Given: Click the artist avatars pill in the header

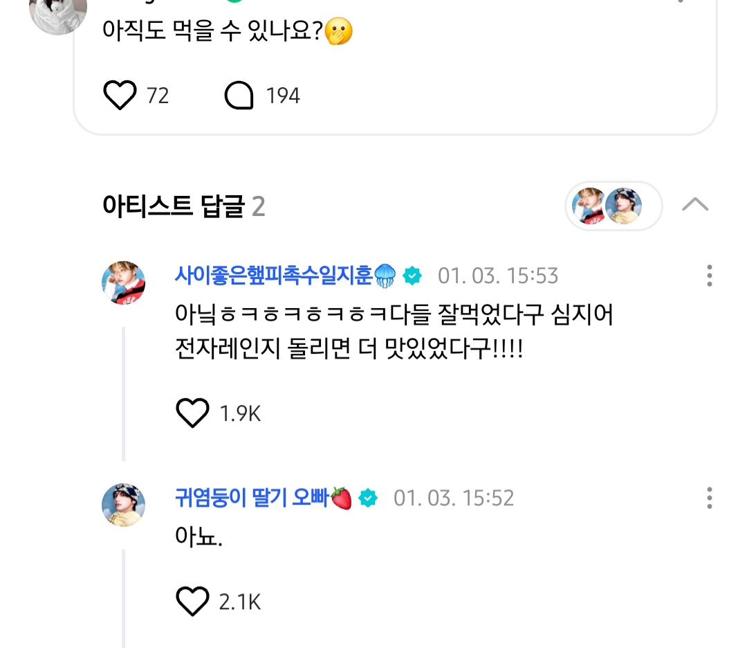Looking at the screenshot, I should [614, 206].
